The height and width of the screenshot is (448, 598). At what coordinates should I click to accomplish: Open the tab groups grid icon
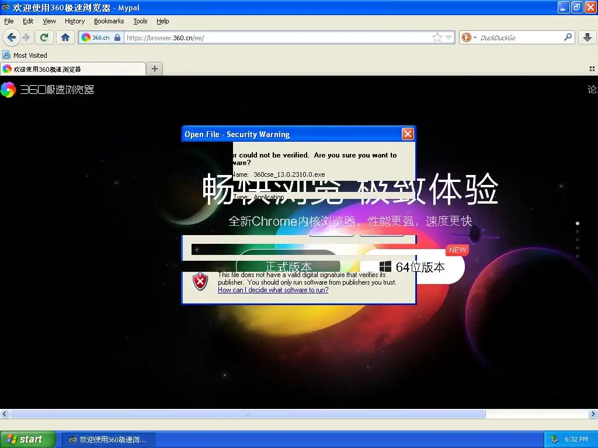point(592,69)
